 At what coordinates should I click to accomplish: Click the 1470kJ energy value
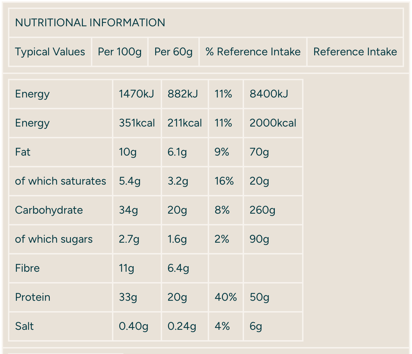tap(136, 94)
